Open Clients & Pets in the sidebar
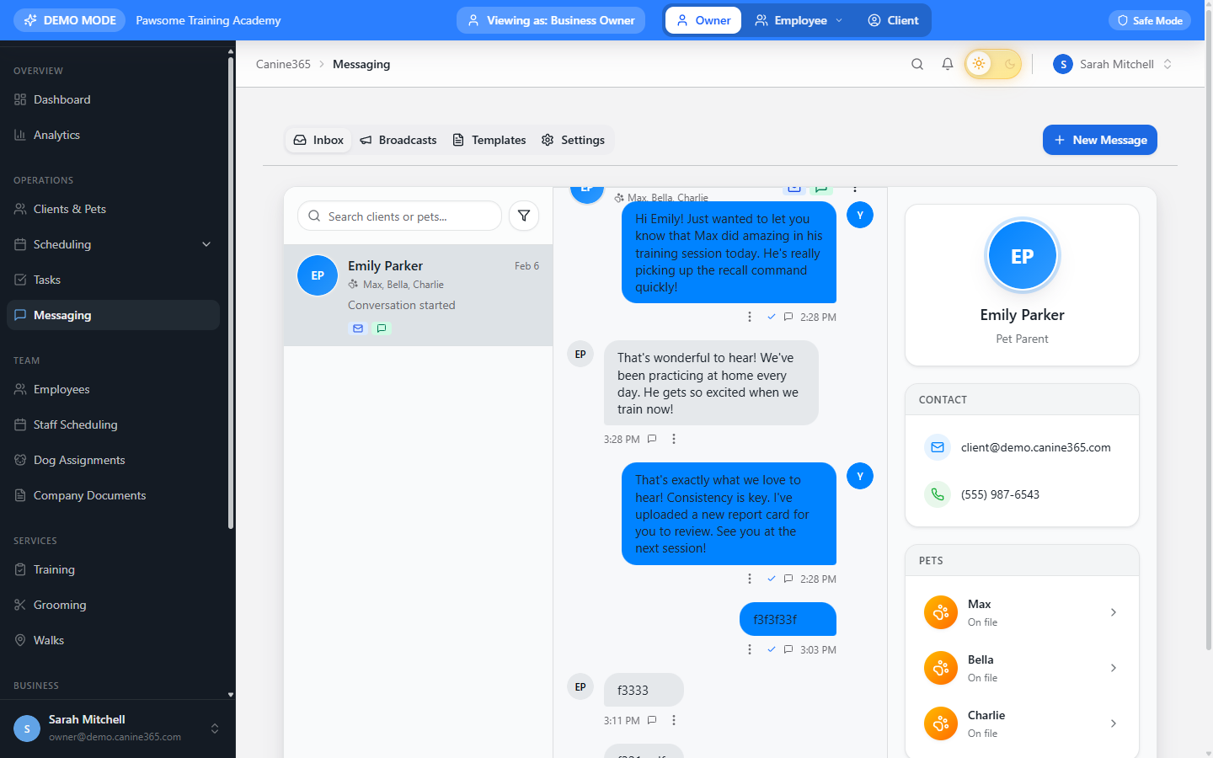Image resolution: width=1213 pixels, height=758 pixels. pyautogui.click(x=113, y=209)
